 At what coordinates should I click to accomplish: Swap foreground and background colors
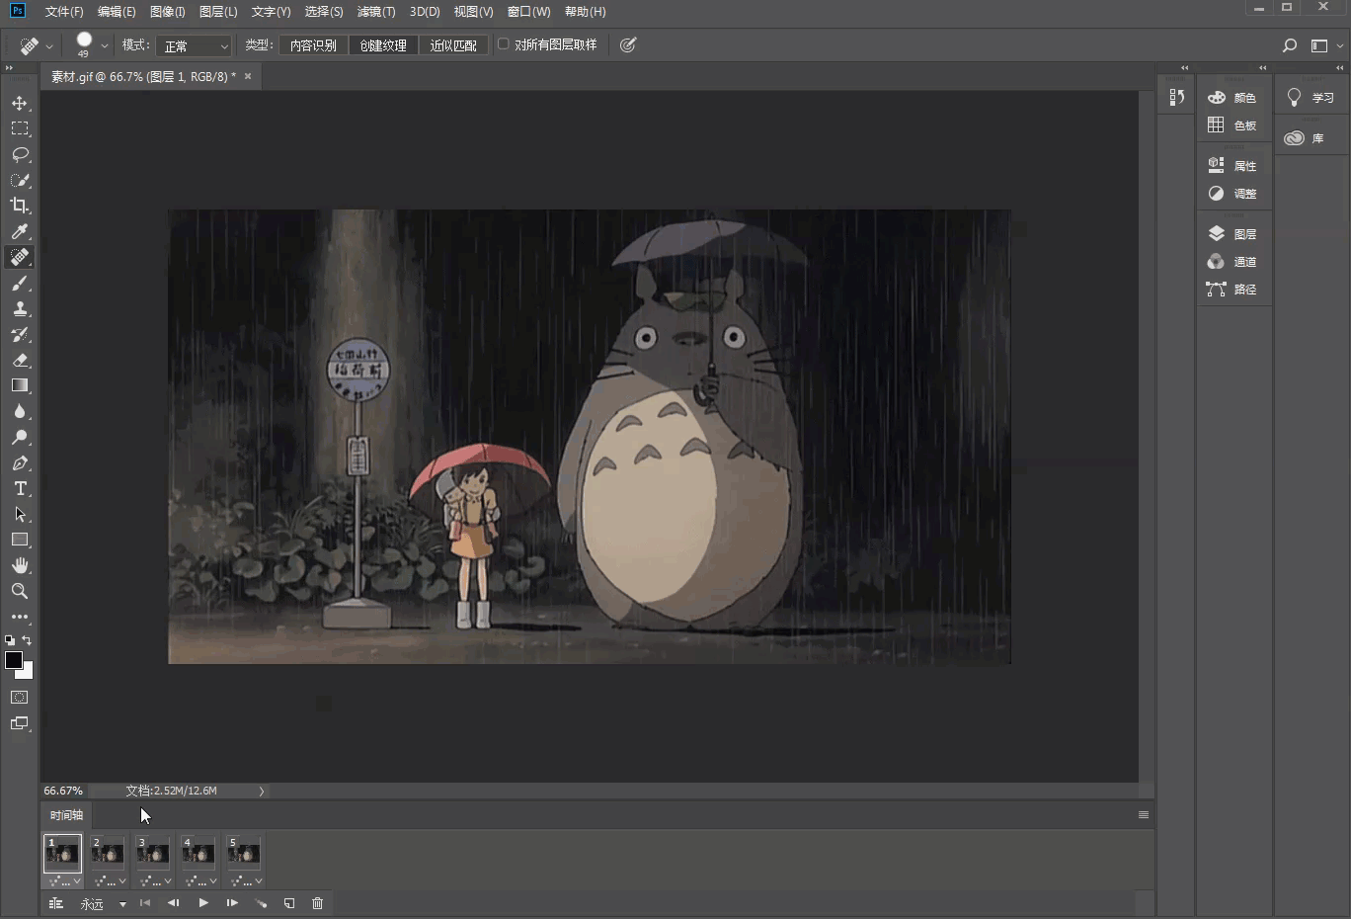tap(27, 640)
